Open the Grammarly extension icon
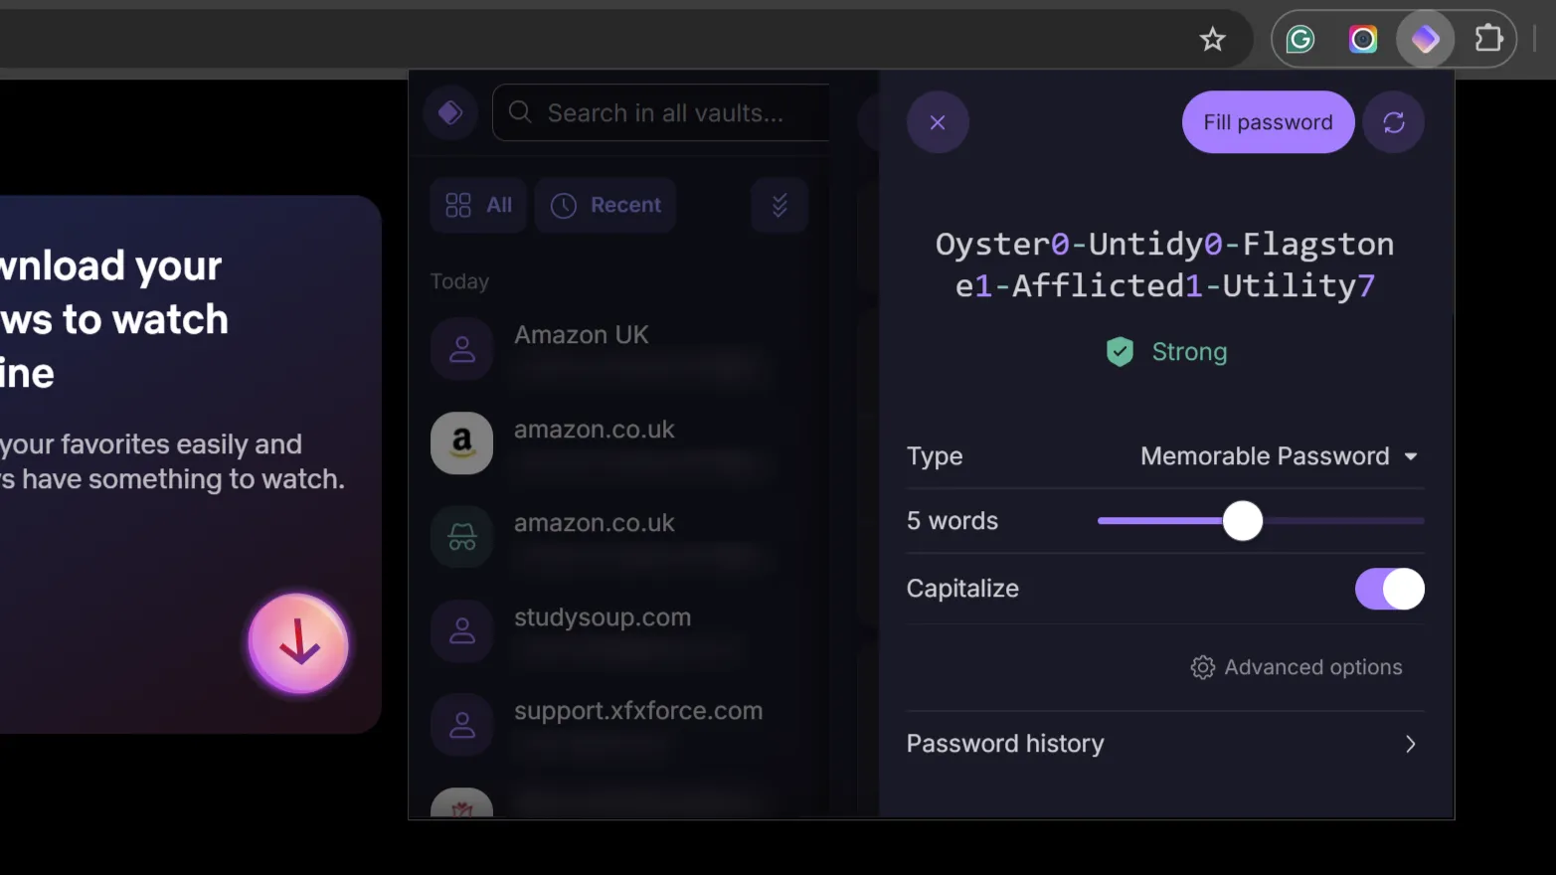Screen dimensions: 1556x875 pyautogui.click(x=1299, y=39)
